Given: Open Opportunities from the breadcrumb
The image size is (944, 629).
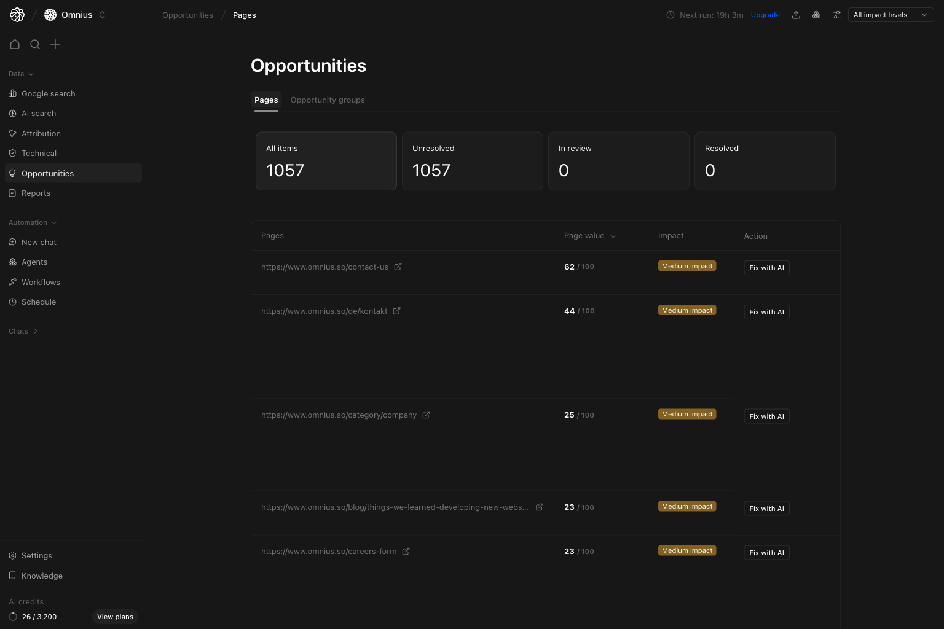Looking at the screenshot, I should click(x=187, y=15).
